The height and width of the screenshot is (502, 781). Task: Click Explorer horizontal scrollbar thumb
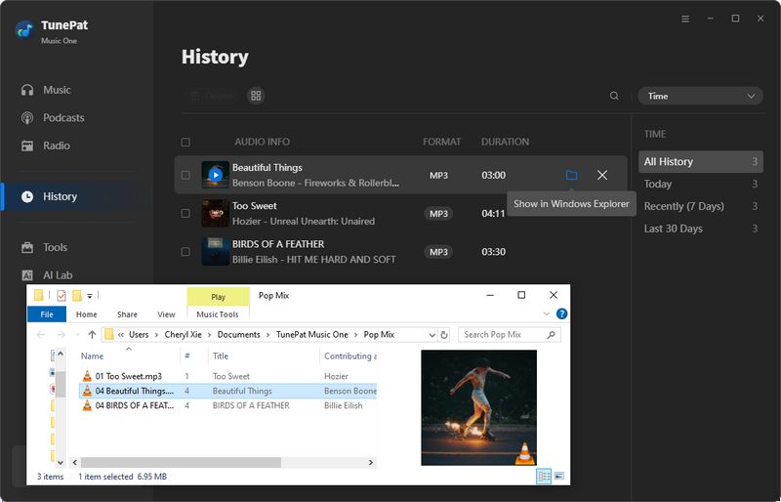[x=181, y=463]
